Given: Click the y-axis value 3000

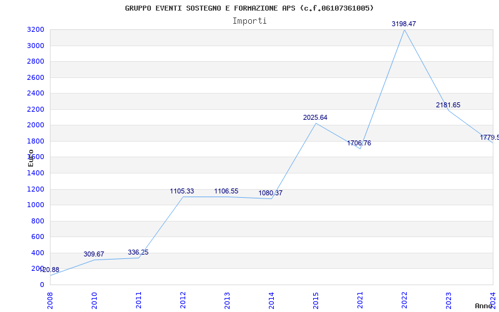Looking at the screenshot, I should 36,46.
